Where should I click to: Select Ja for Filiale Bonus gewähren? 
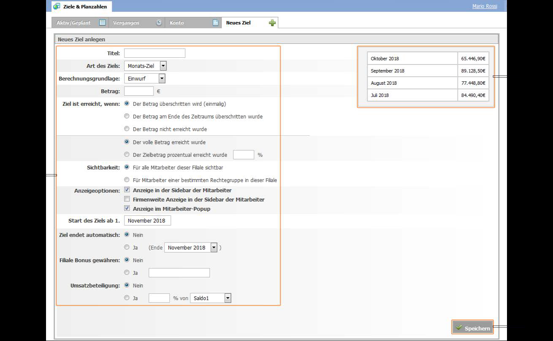click(x=127, y=273)
